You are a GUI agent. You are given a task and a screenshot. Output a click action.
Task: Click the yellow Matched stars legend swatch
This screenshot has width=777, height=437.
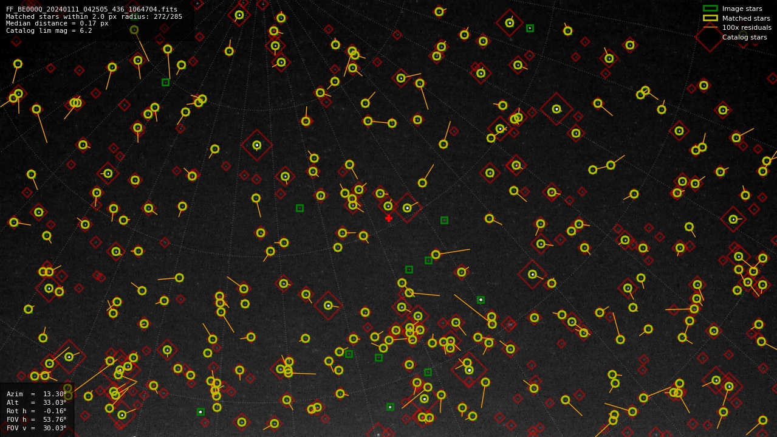[x=710, y=18]
